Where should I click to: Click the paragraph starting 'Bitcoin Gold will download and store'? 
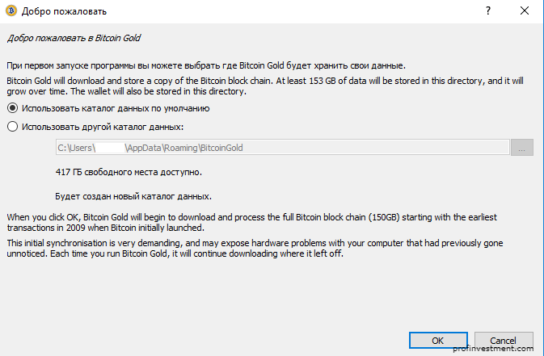(x=265, y=86)
